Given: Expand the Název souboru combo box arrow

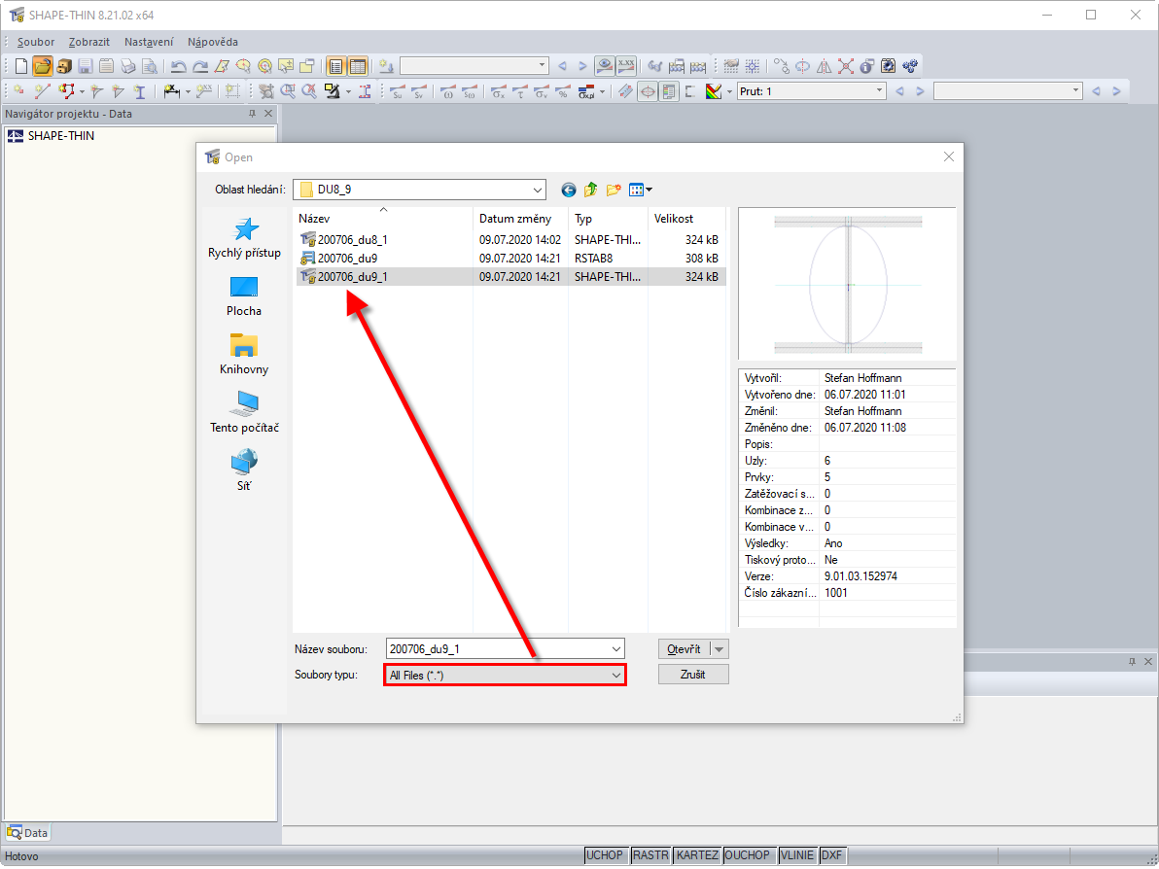Looking at the screenshot, I should (615, 649).
